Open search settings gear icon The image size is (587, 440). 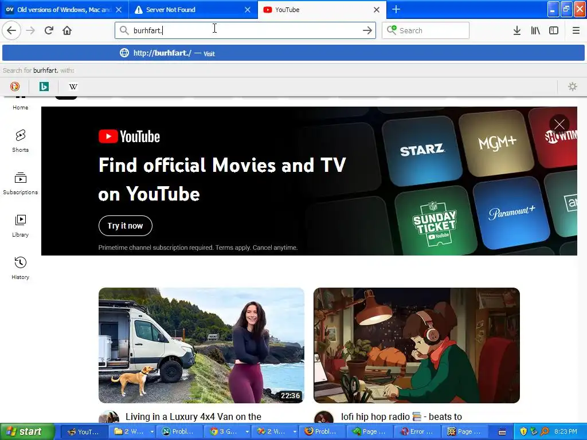pyautogui.click(x=573, y=87)
